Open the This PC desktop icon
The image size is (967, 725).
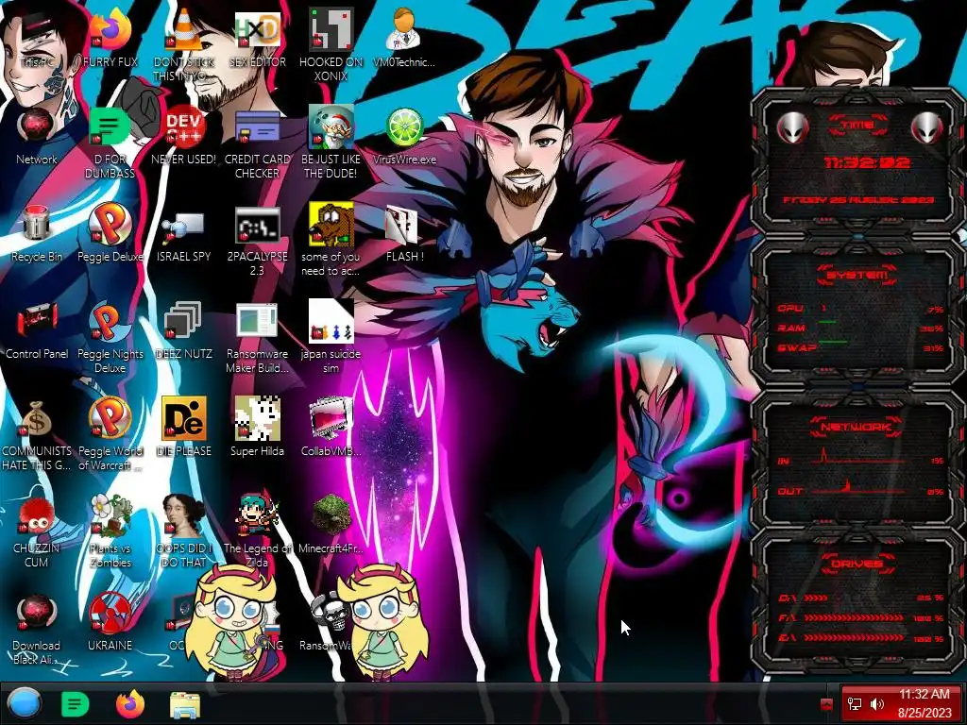[37, 37]
